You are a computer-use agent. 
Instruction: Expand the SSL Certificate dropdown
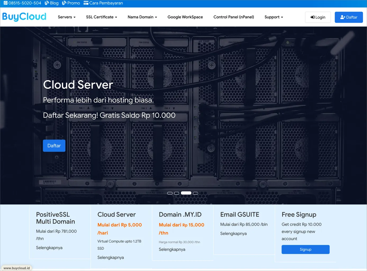[x=101, y=17]
